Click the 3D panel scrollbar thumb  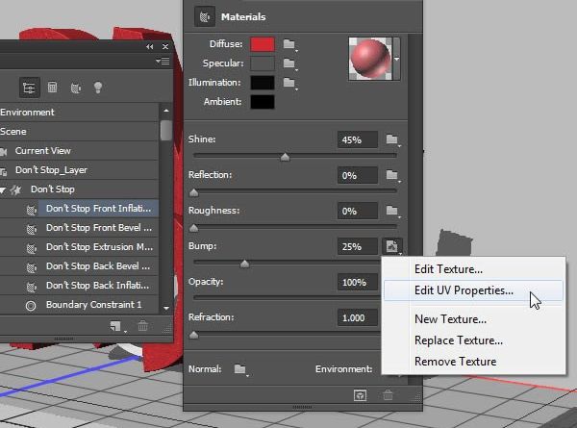tap(166, 130)
